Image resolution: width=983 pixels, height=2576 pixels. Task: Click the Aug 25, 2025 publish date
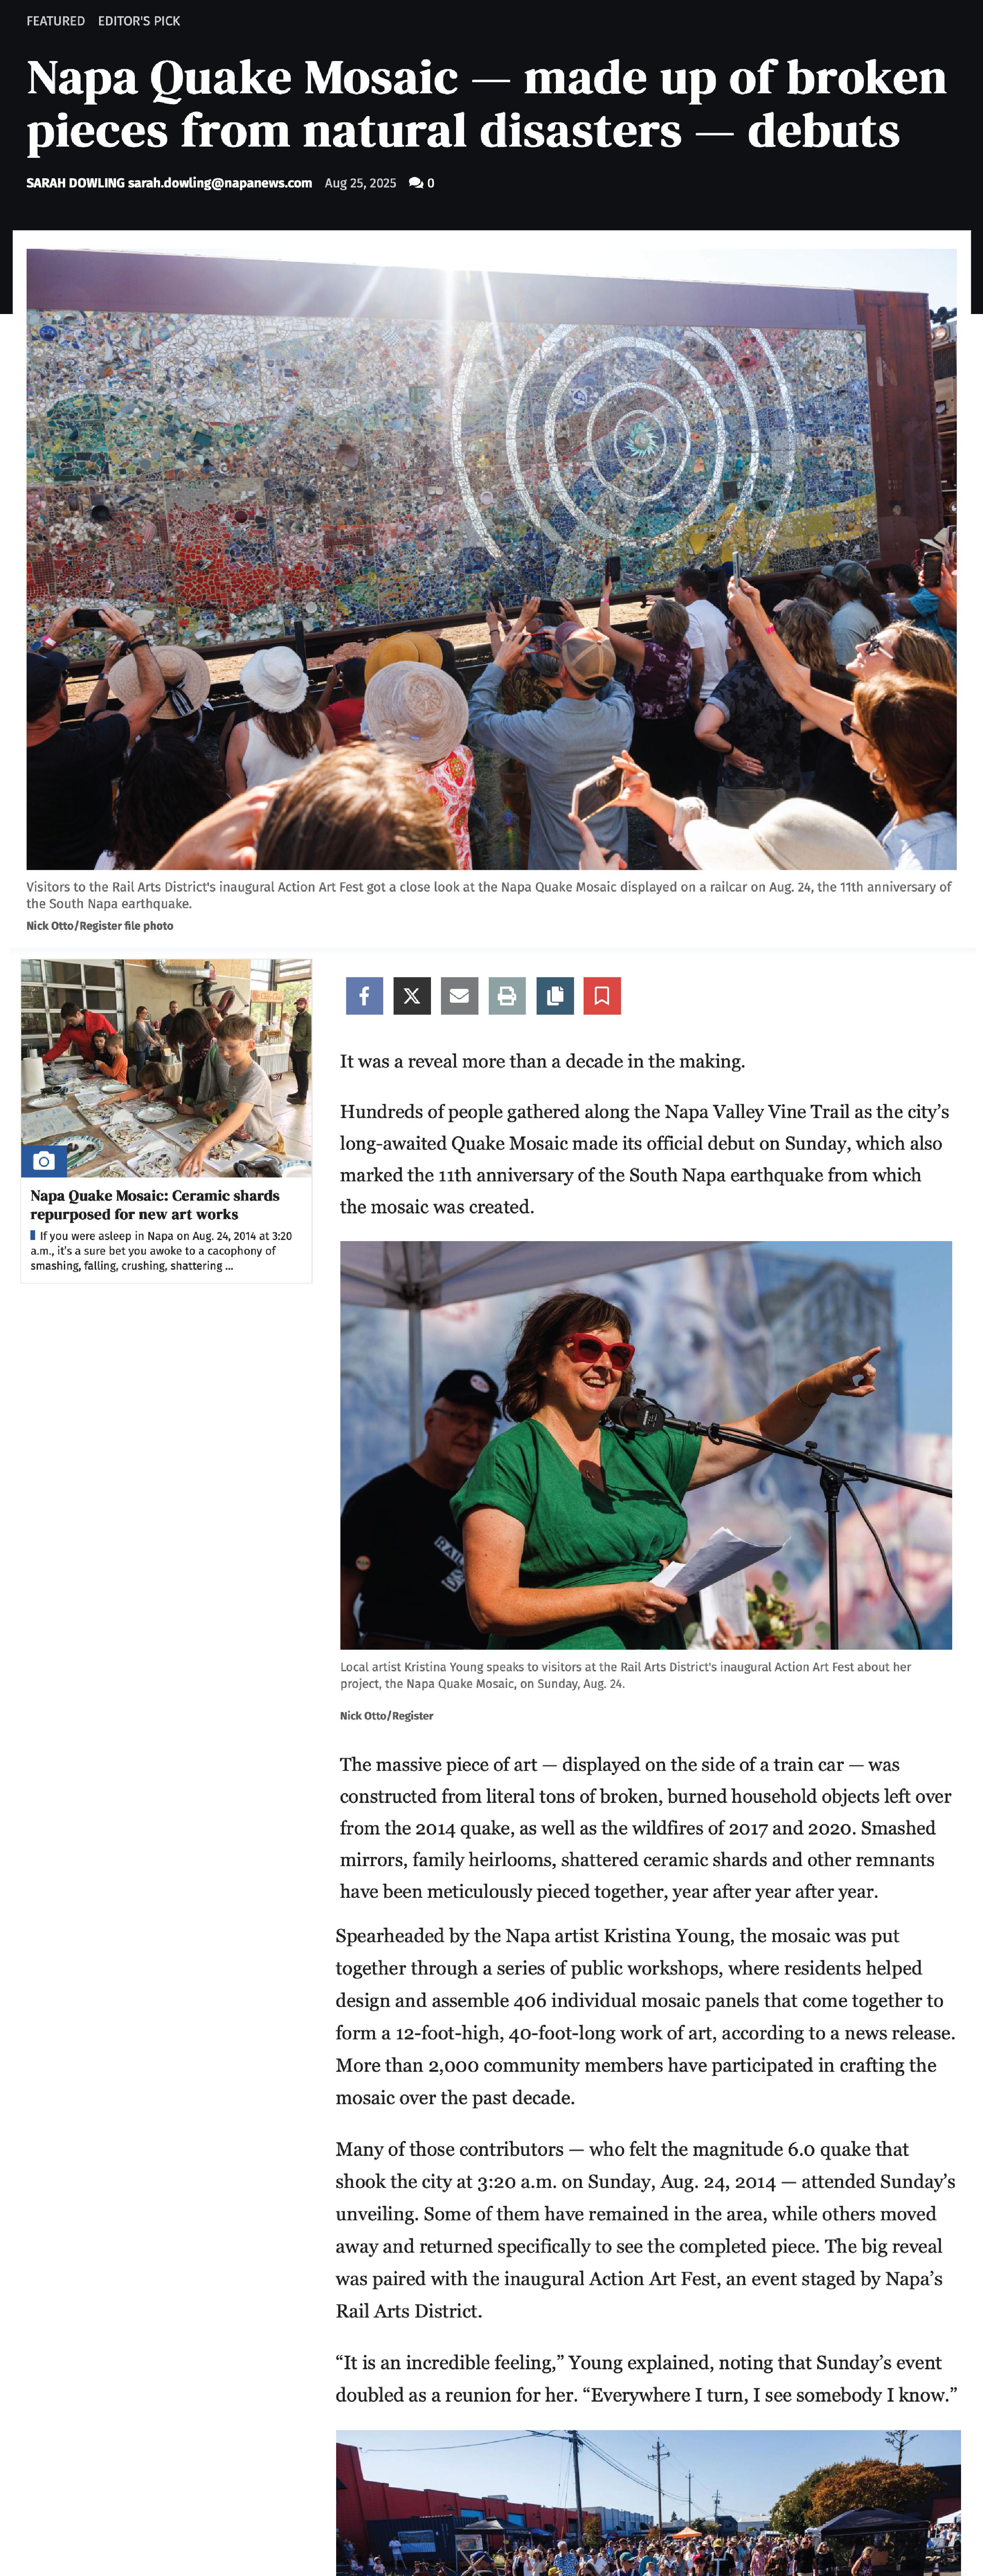pos(361,183)
